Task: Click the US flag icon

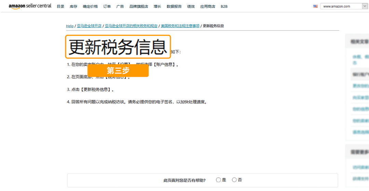Action: (315, 6)
